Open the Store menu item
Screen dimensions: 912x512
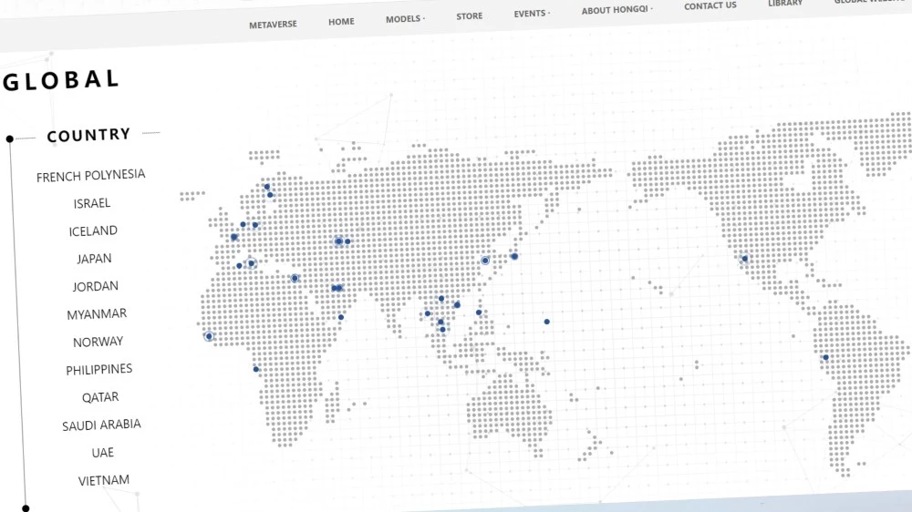pyautogui.click(x=470, y=16)
